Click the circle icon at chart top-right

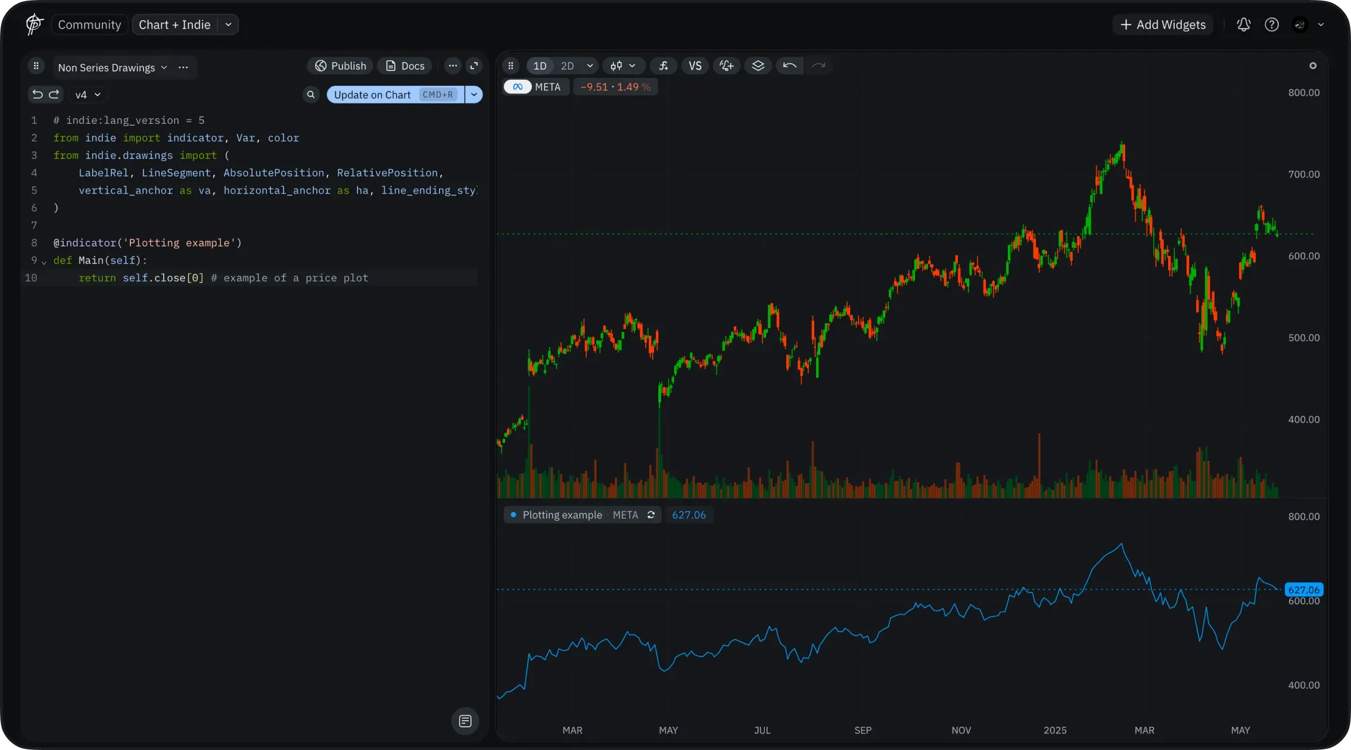click(1313, 66)
